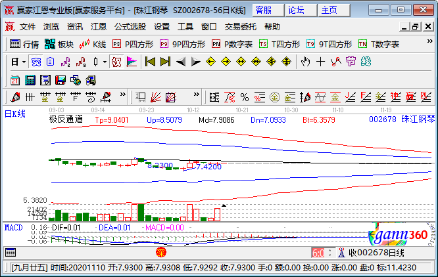Select the red pencil drawing tool

pos(15,97)
